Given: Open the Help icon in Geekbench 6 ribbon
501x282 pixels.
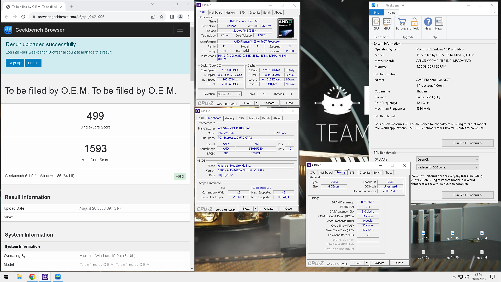Looking at the screenshot, I should 428,23.
